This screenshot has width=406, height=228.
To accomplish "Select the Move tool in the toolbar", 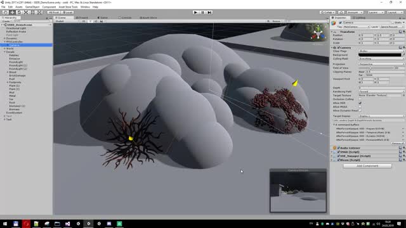I will (12, 13).
